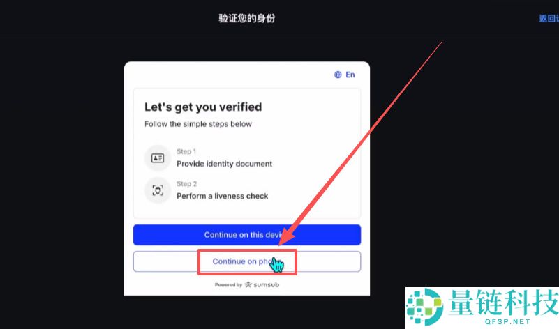559x329 pixels.
Task: Click the 验证您的身份 page title
Action: (247, 18)
